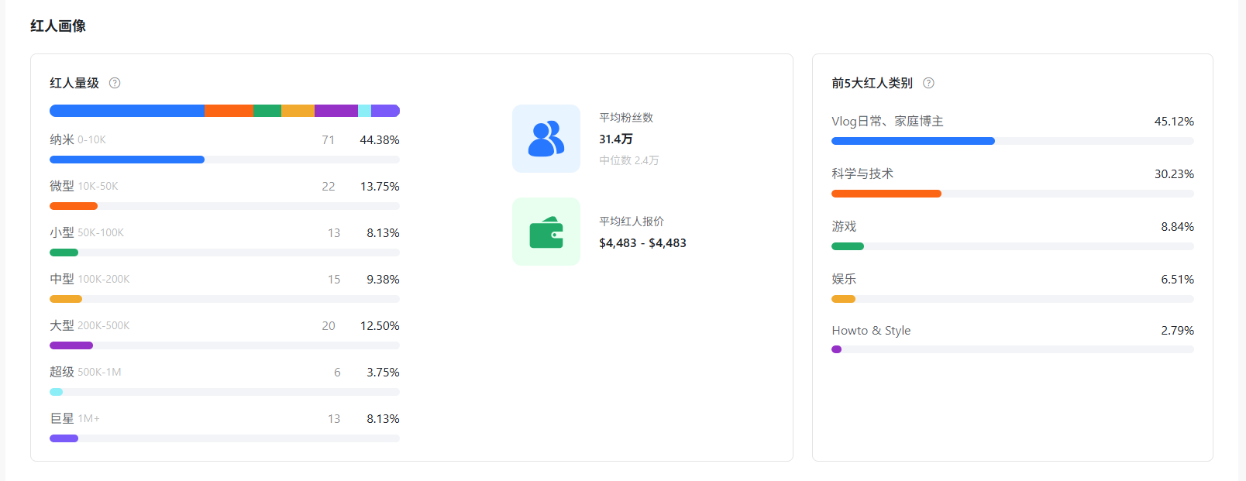The image size is (1246, 481).
Task: Click the blue followers icon for 平均粉丝数
Action: pyautogui.click(x=546, y=139)
